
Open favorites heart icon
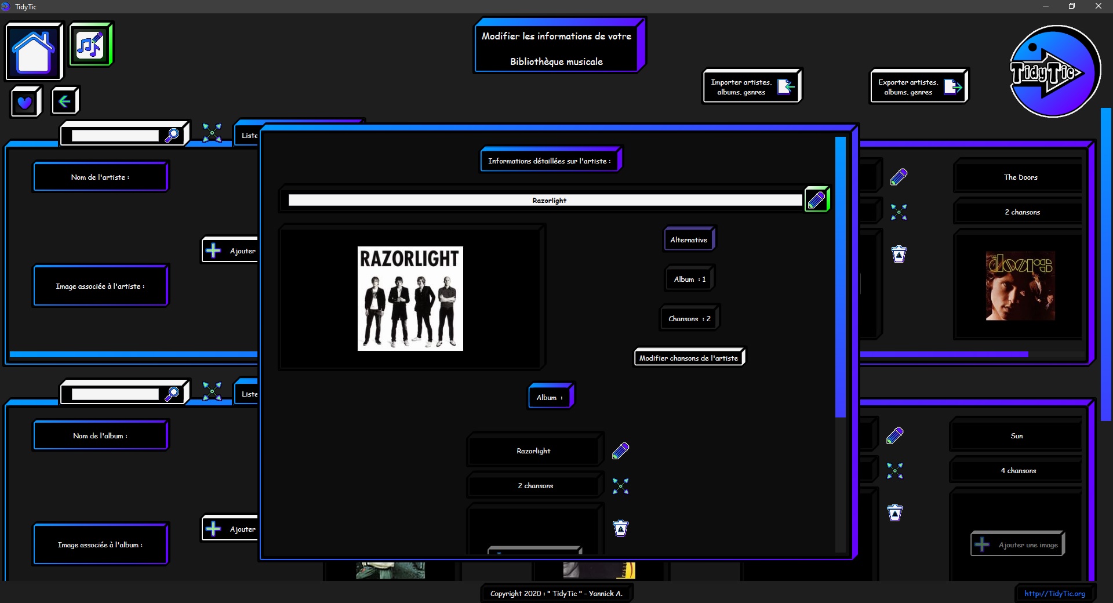pyautogui.click(x=26, y=102)
